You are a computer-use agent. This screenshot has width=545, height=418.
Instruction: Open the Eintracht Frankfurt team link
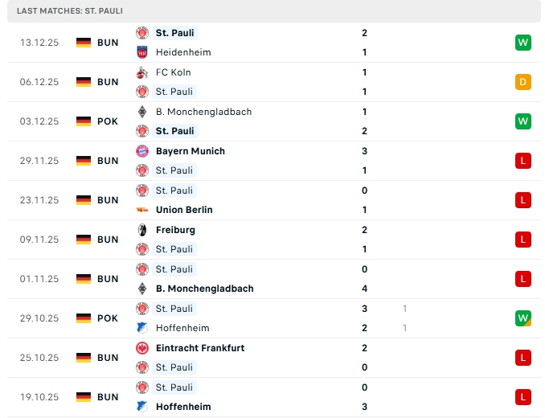click(200, 348)
